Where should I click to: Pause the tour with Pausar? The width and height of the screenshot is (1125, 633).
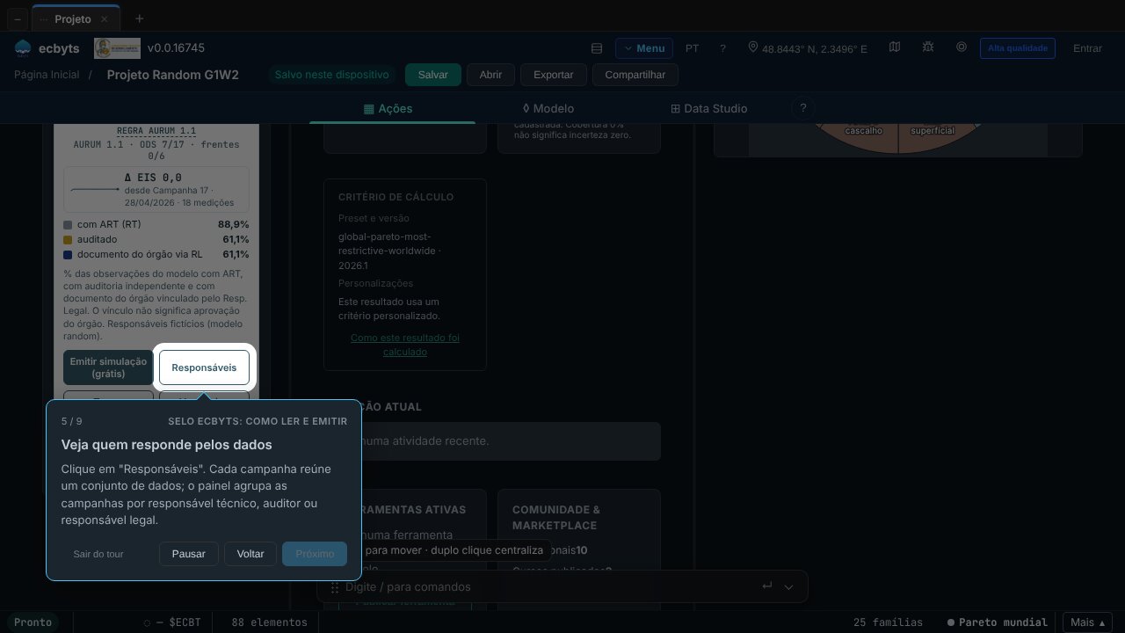[x=189, y=554]
